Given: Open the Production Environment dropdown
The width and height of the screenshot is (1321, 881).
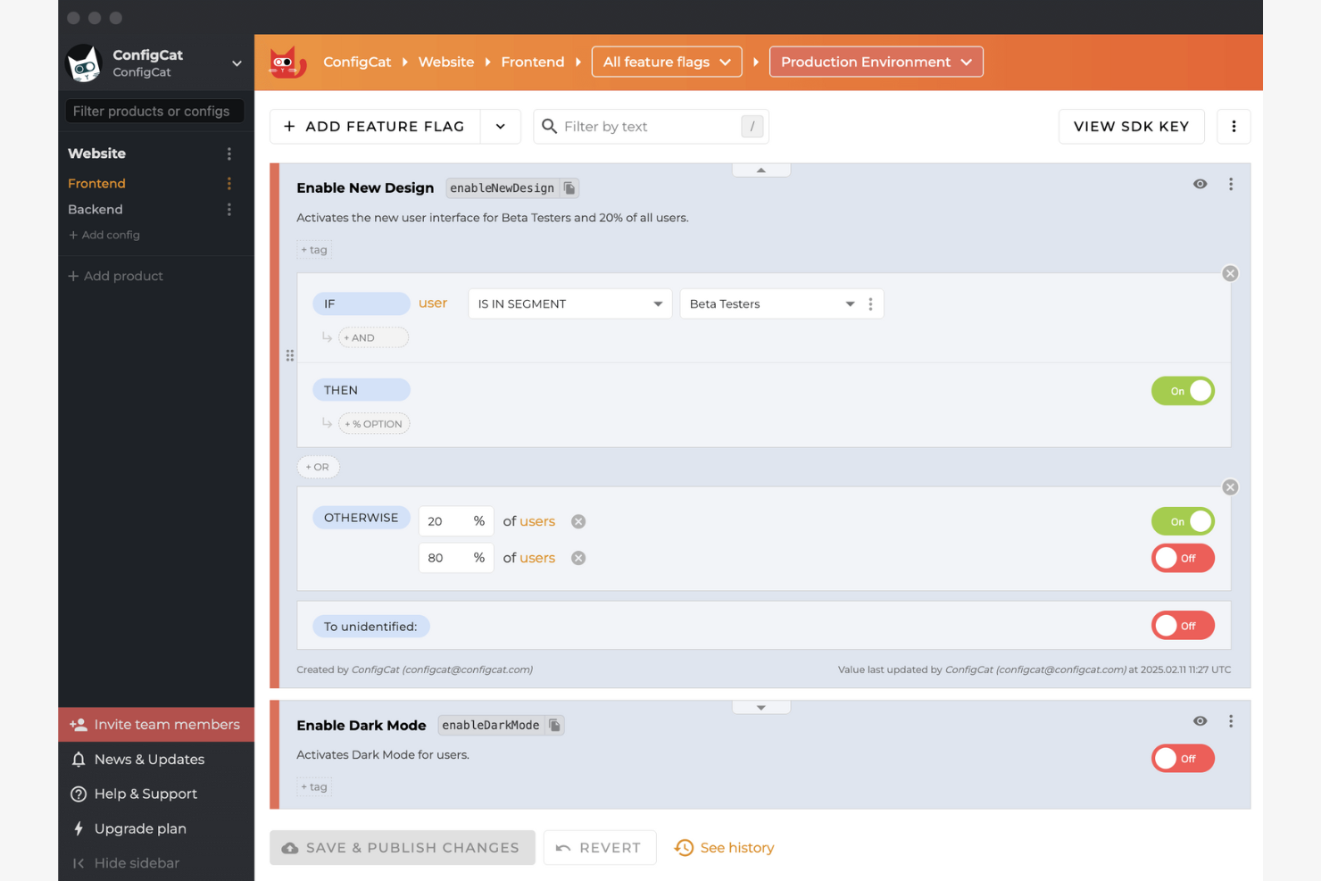Looking at the screenshot, I should click(877, 62).
